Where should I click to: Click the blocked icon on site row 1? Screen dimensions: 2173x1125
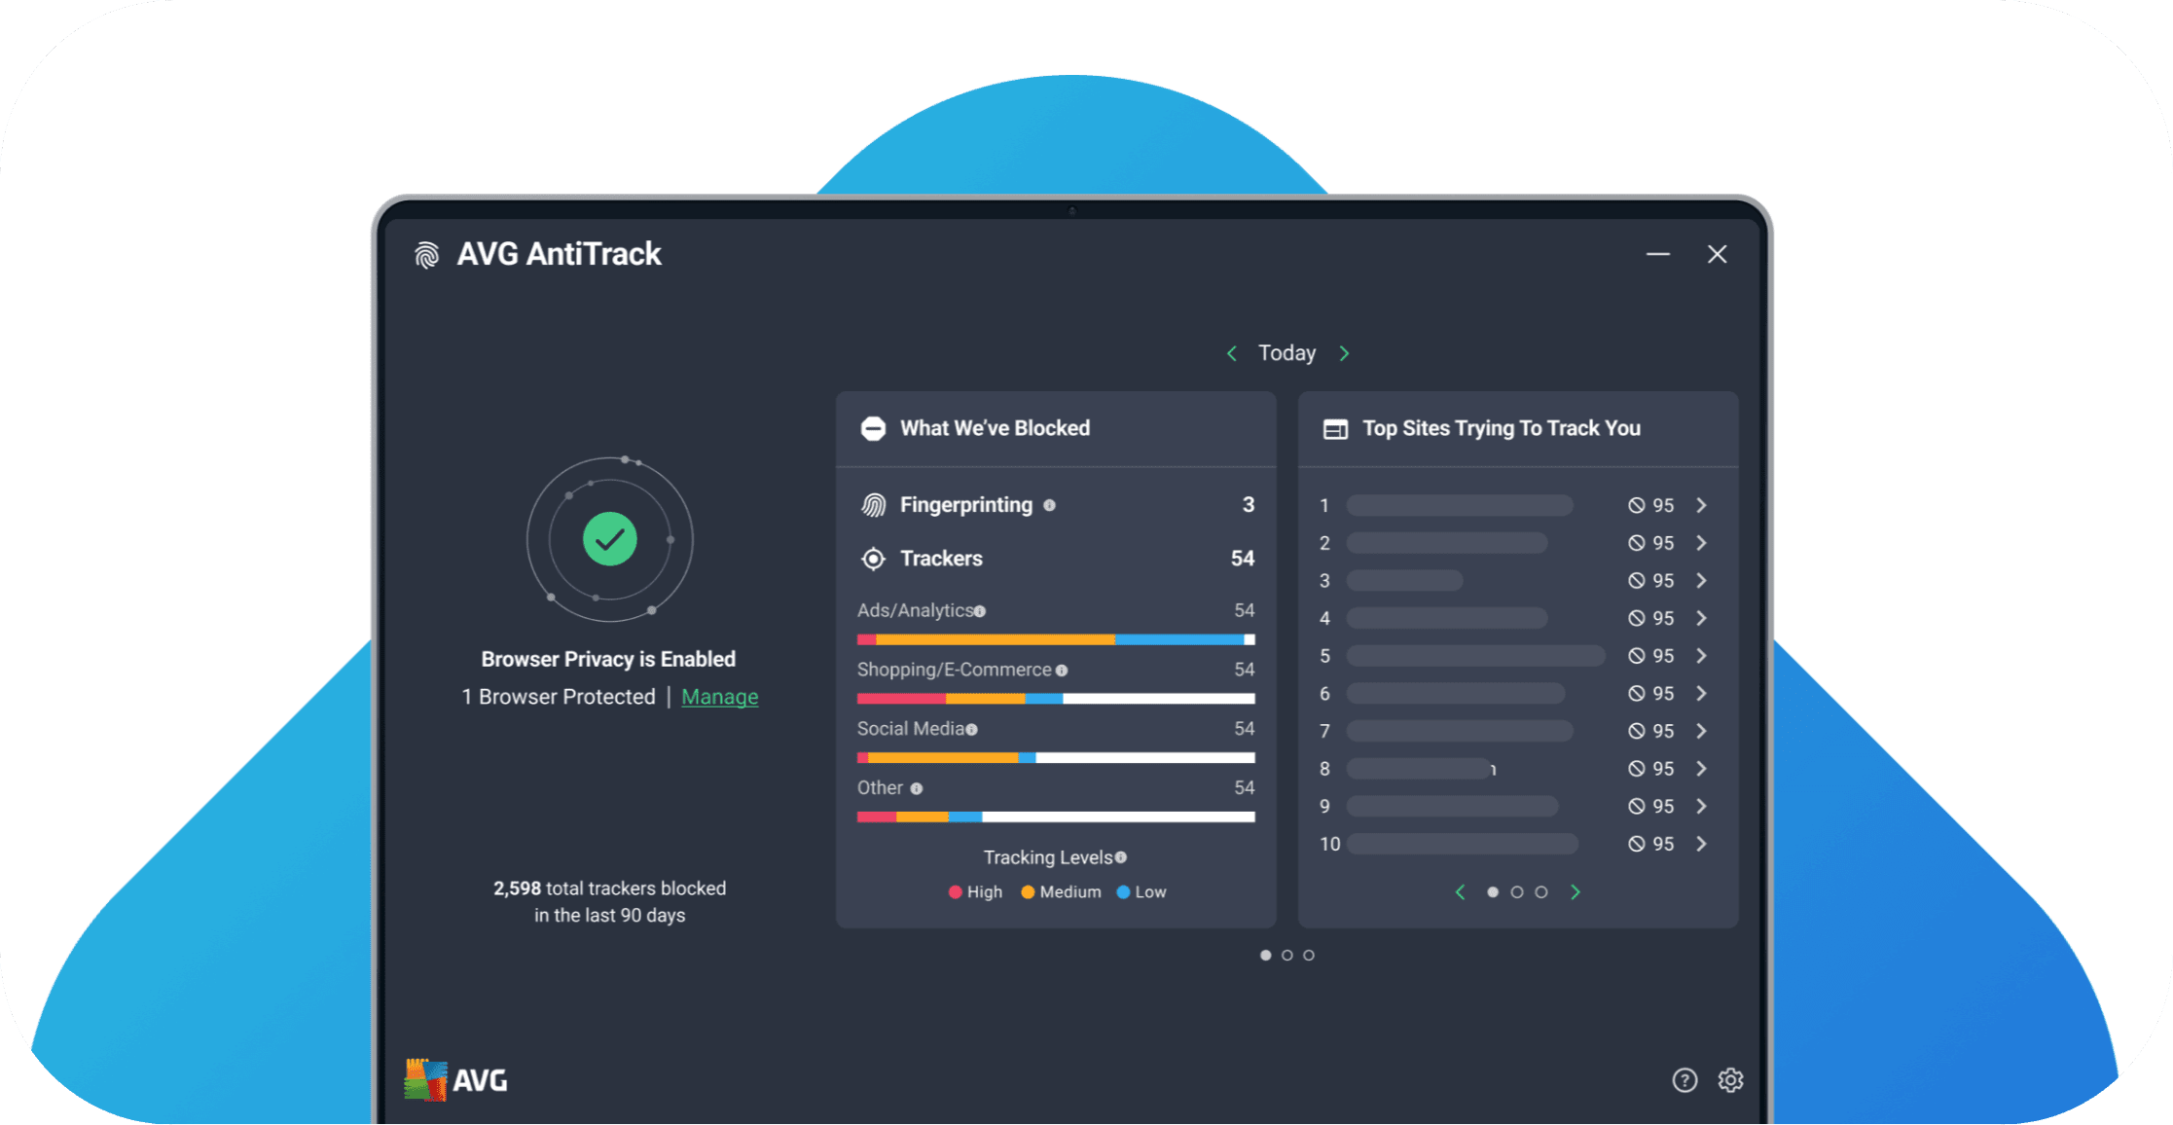[1637, 505]
